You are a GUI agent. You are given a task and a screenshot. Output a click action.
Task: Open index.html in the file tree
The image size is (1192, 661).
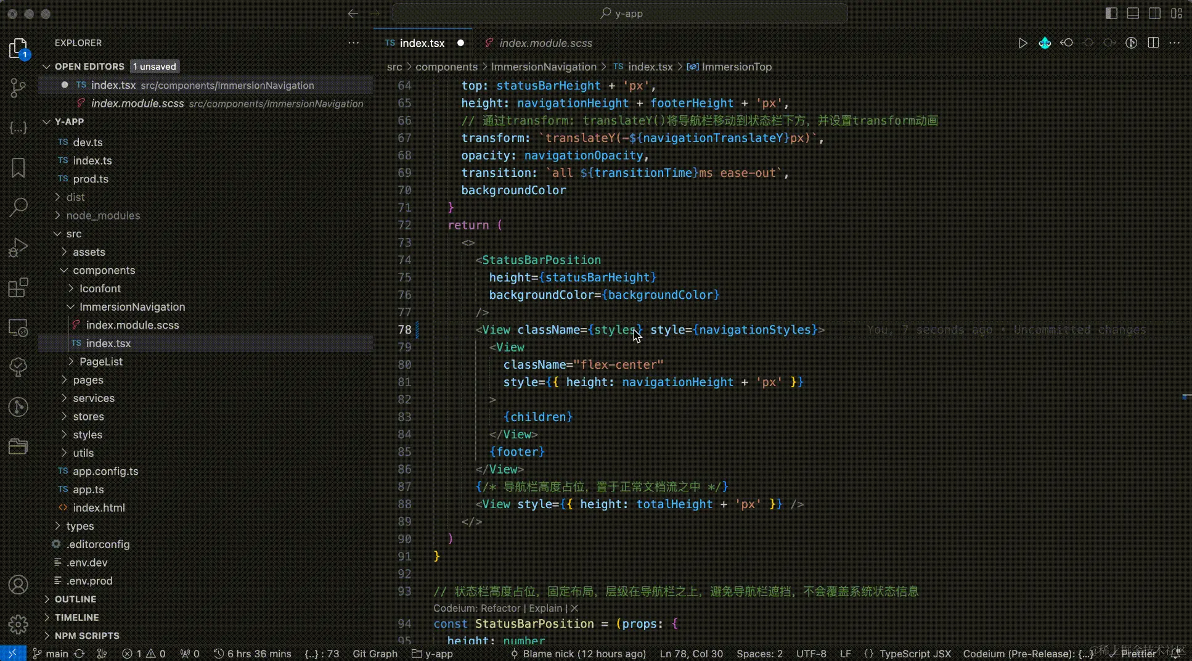tap(99, 508)
